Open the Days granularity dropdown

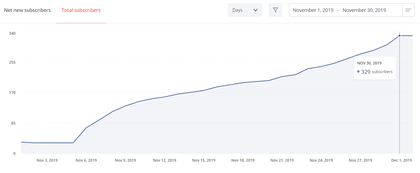tap(245, 10)
